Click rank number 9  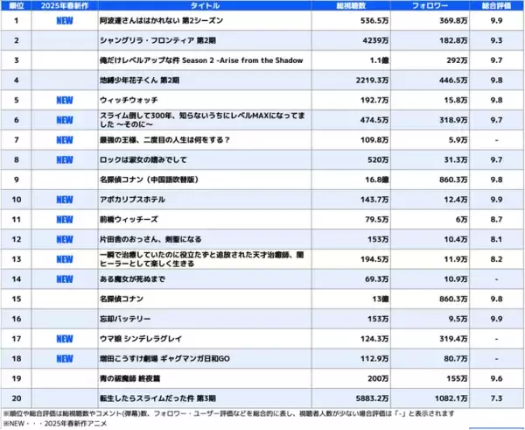[x=16, y=180]
